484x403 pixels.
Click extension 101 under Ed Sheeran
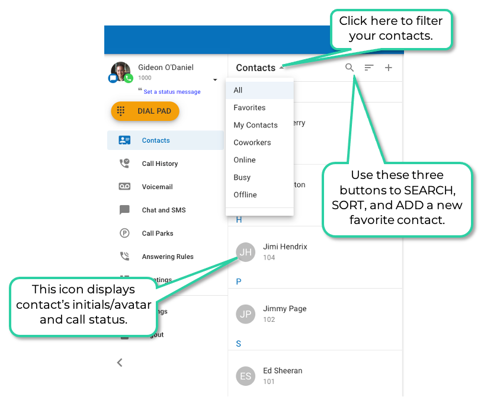[x=268, y=382]
